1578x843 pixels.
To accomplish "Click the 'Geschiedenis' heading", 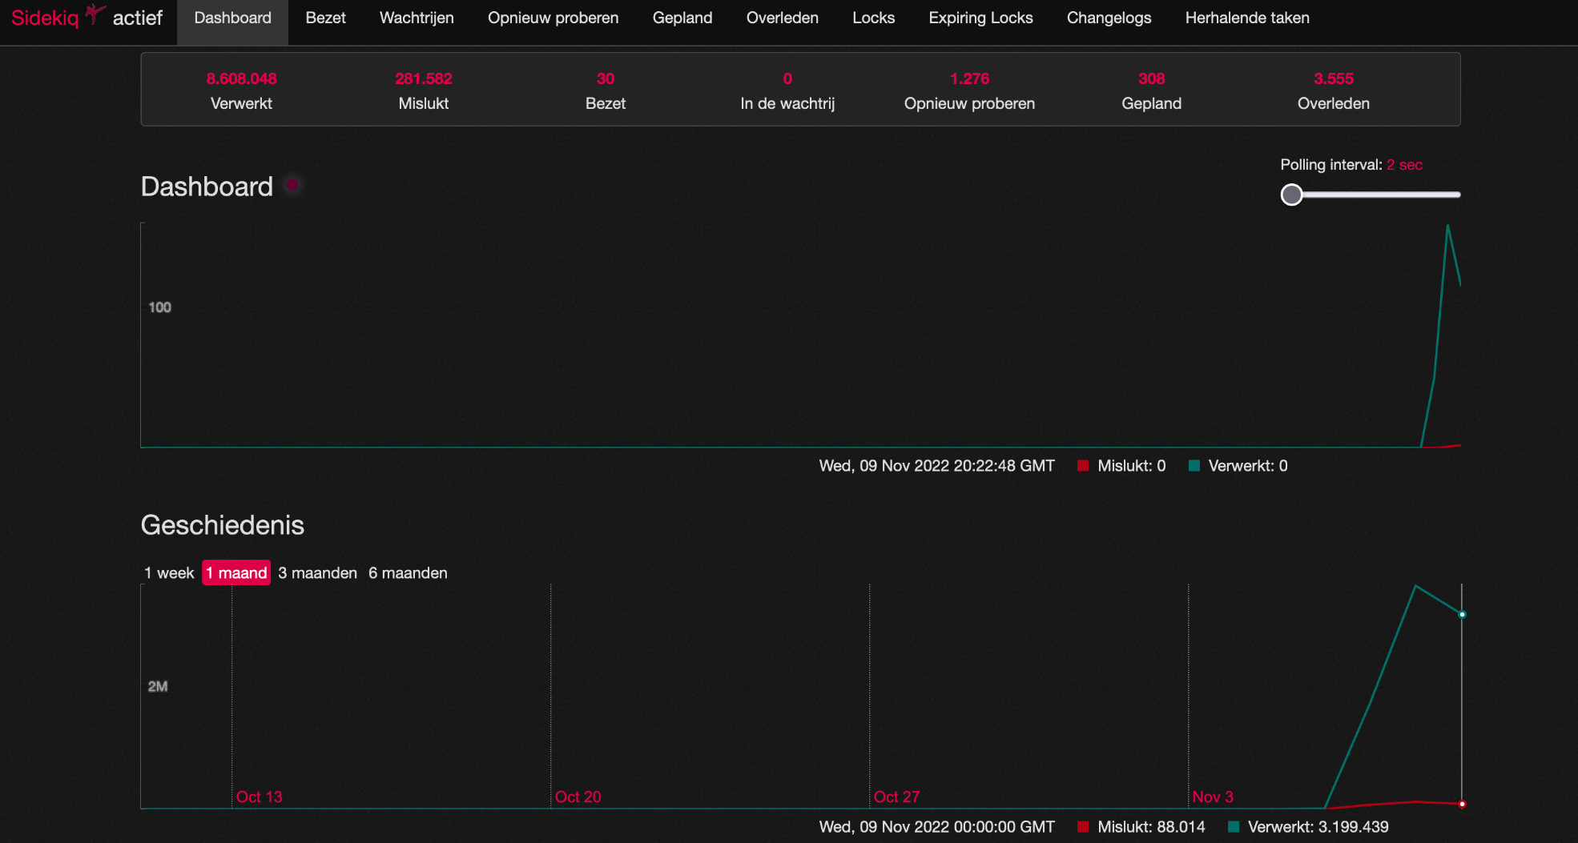I will point(223,525).
